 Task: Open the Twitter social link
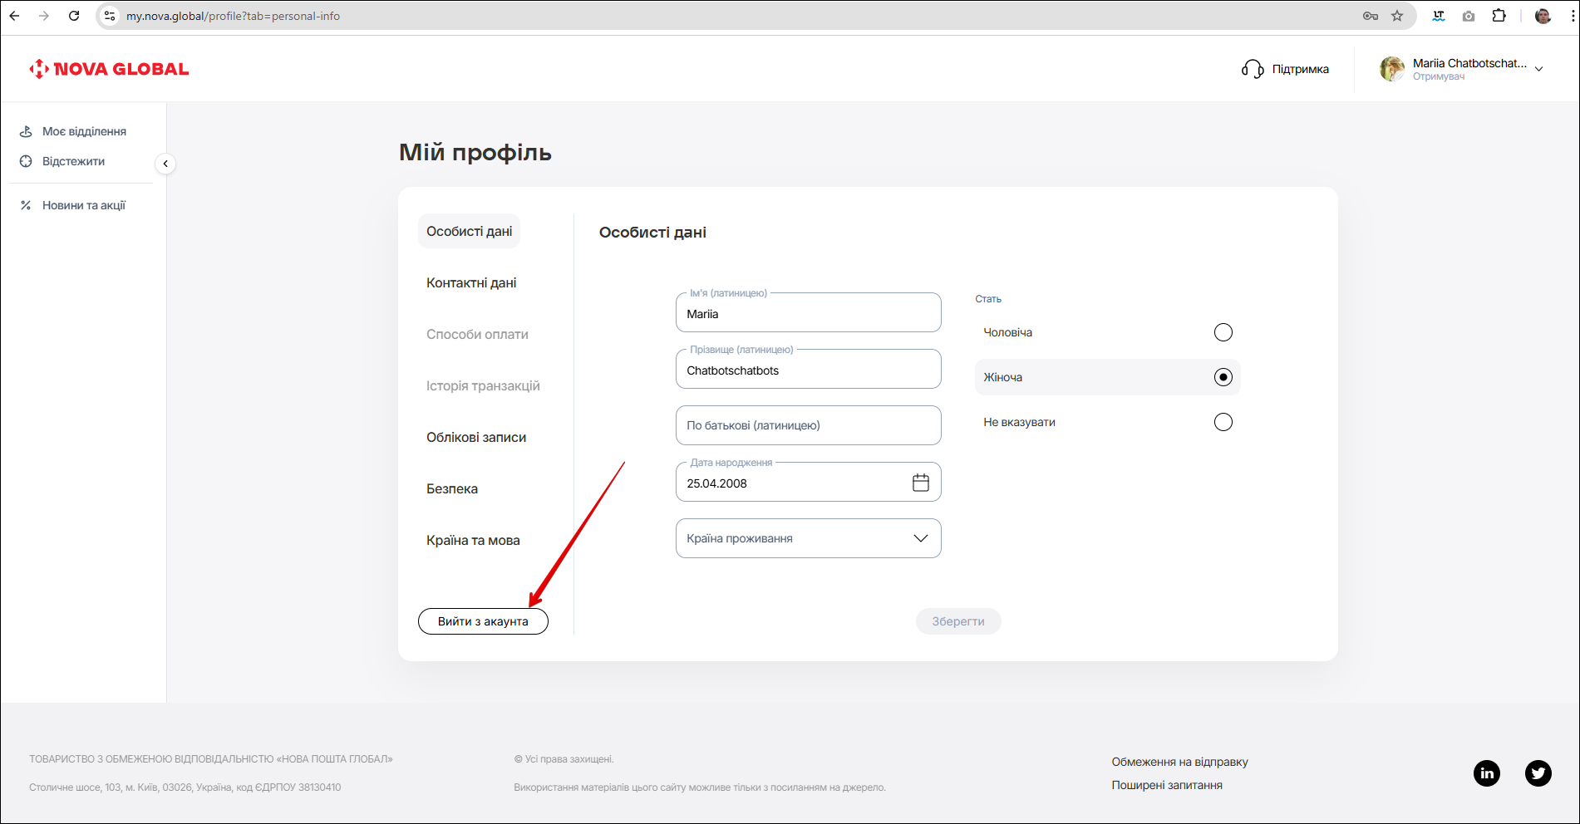click(x=1538, y=773)
